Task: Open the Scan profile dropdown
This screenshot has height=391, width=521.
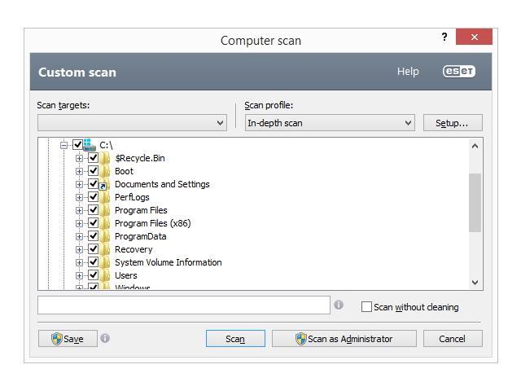Action: click(x=330, y=123)
